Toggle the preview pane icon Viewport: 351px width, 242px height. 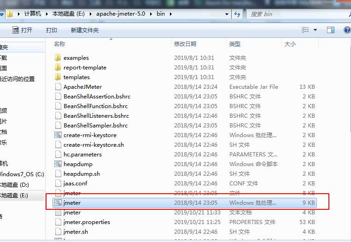[331, 30]
